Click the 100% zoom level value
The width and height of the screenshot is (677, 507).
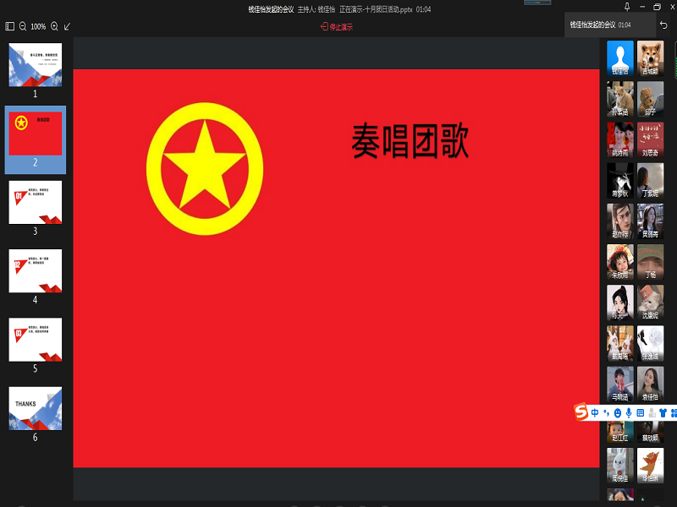point(38,27)
